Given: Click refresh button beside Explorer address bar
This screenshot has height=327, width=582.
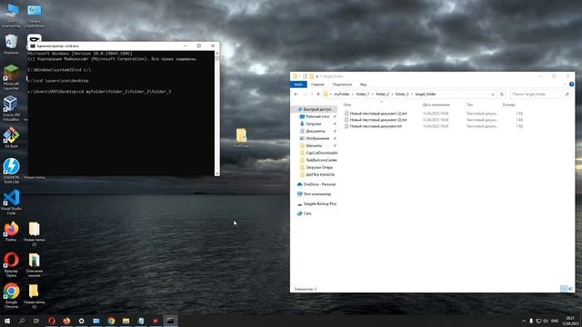Looking at the screenshot, I should (502, 94).
